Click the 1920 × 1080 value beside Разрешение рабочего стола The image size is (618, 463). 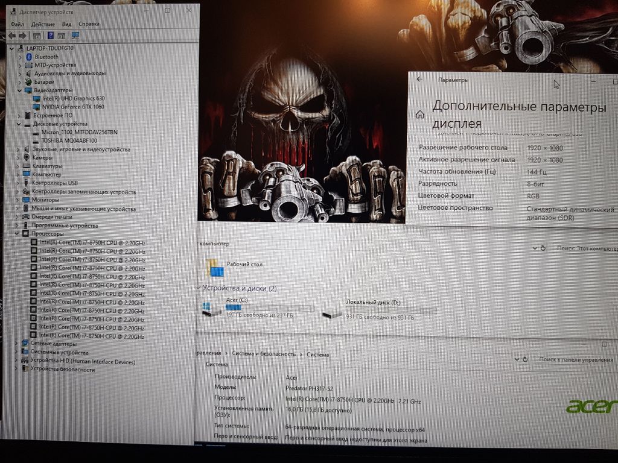545,148
